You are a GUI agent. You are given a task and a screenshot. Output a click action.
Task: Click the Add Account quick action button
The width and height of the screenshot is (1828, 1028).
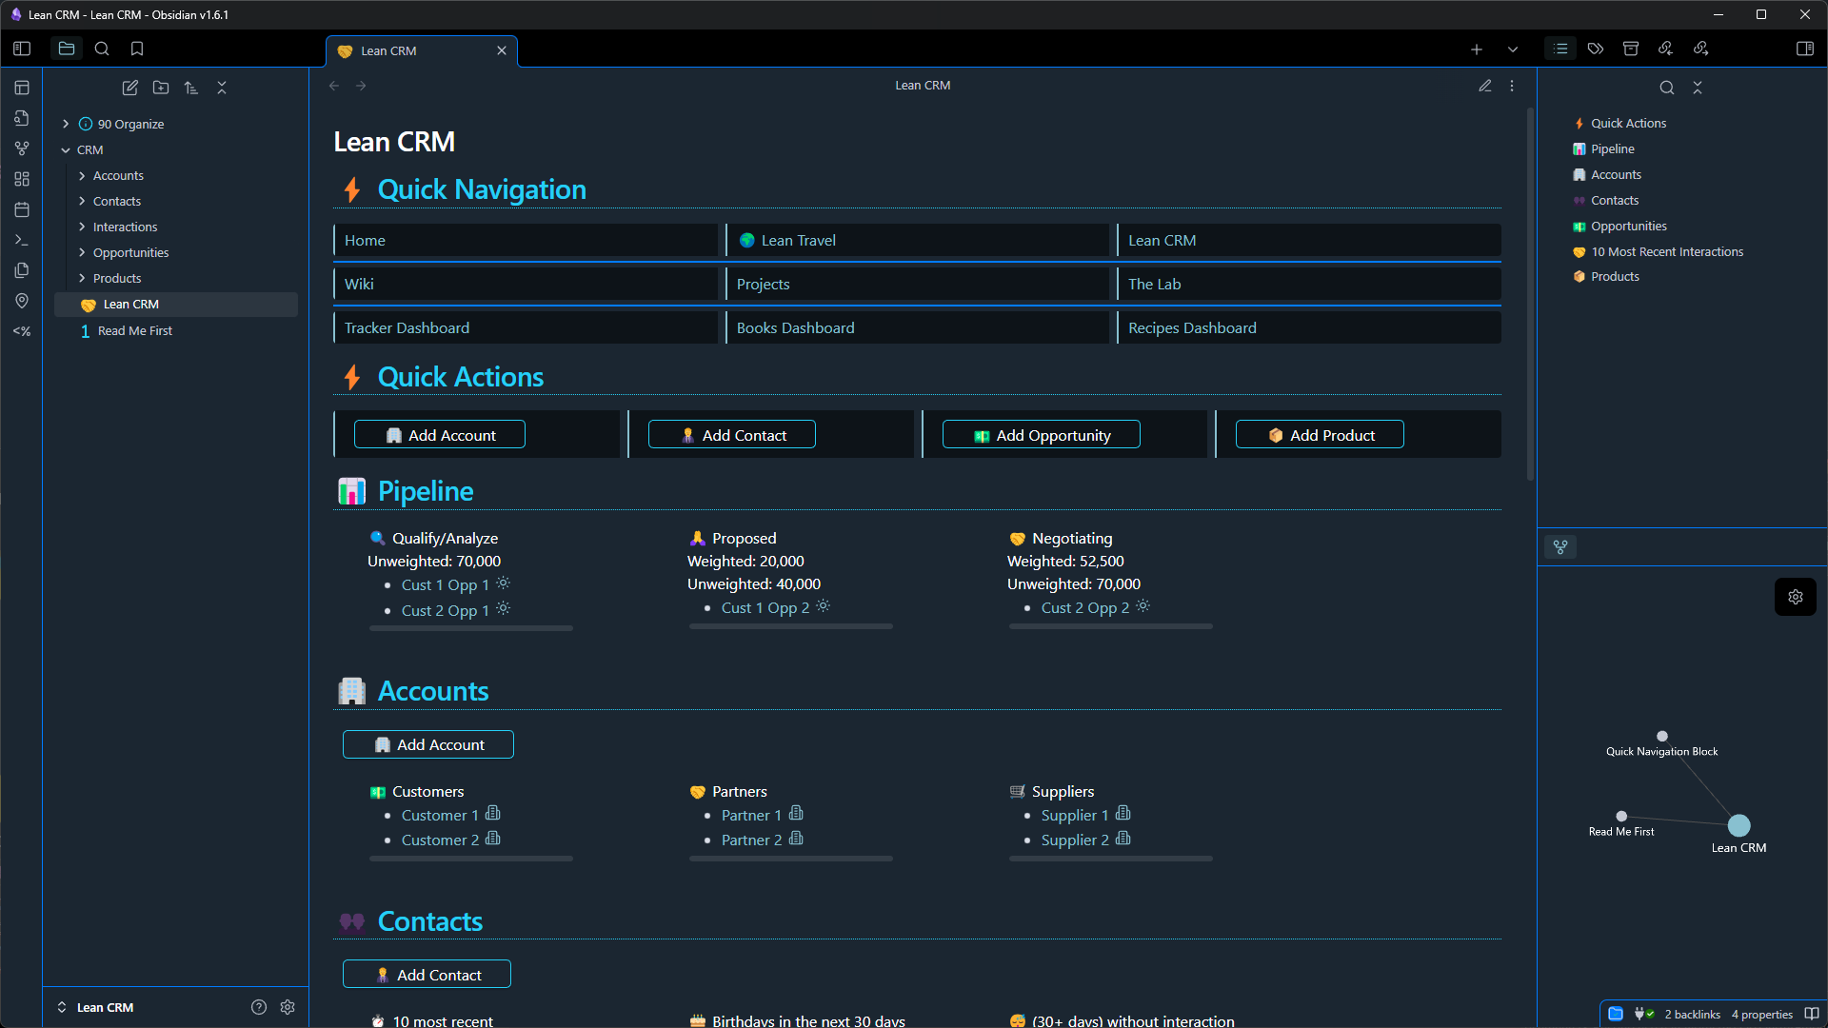pos(440,435)
